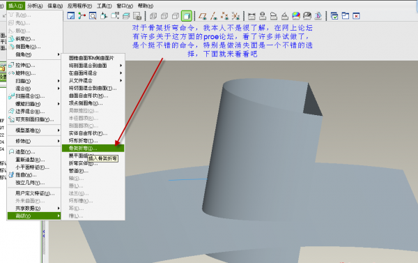Image resolution: width=418 pixels, height=263 pixels.
Task: Select hidden line display mode
Action: 164,16
